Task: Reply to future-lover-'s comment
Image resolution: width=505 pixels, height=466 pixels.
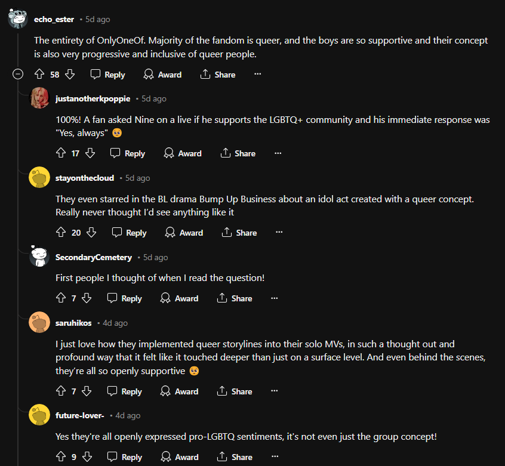Action: [124, 457]
